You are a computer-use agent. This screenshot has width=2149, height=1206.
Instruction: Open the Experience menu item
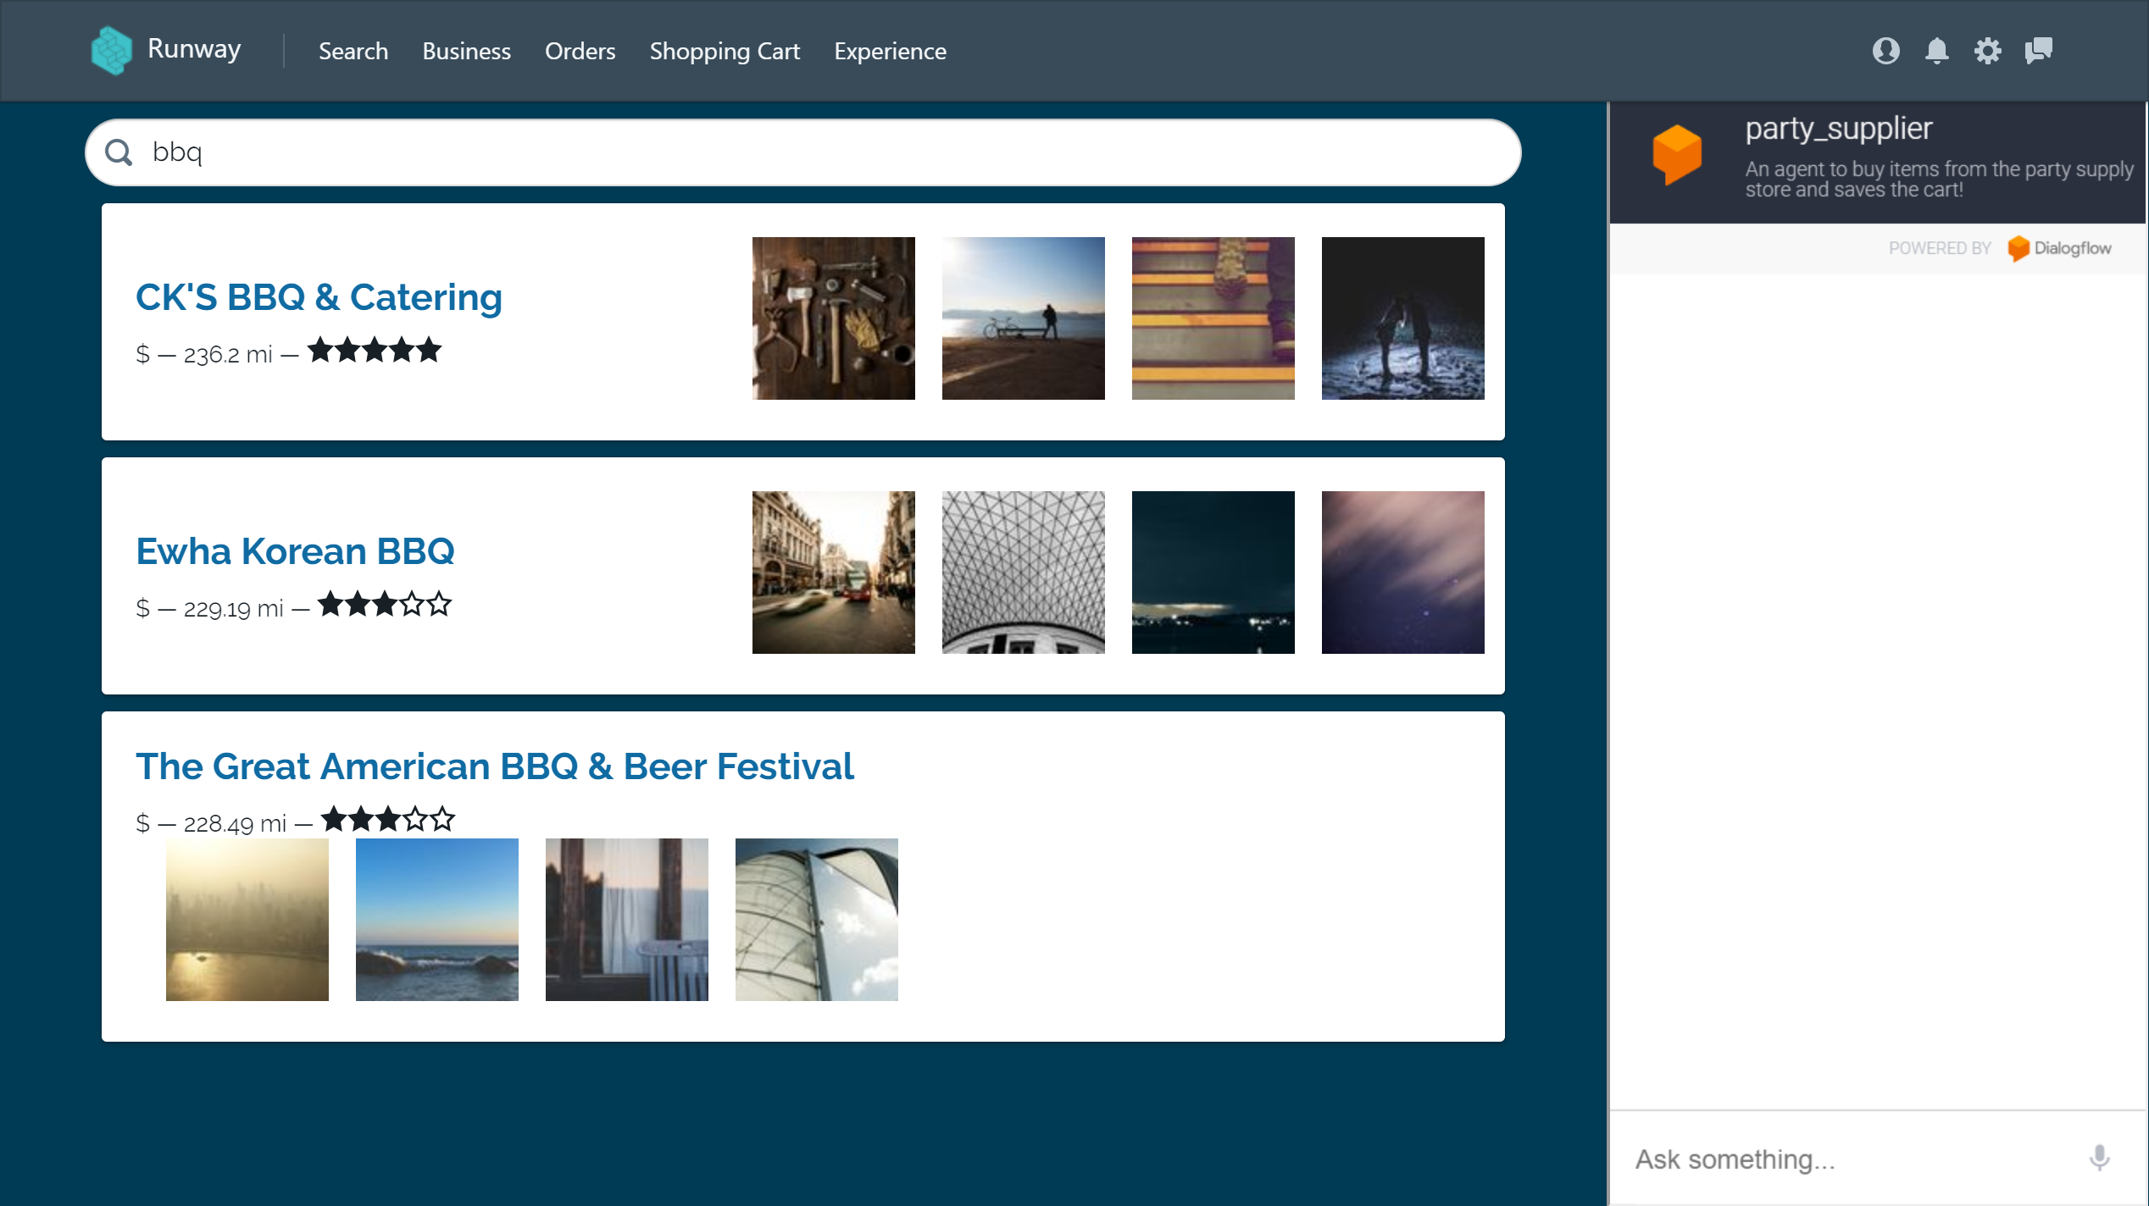click(890, 51)
